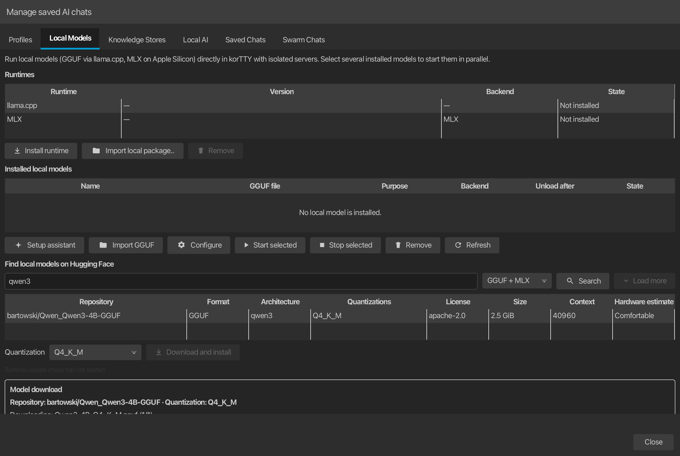Switch to the Knowledge Stores tab
The image size is (680, 456).
tap(137, 39)
